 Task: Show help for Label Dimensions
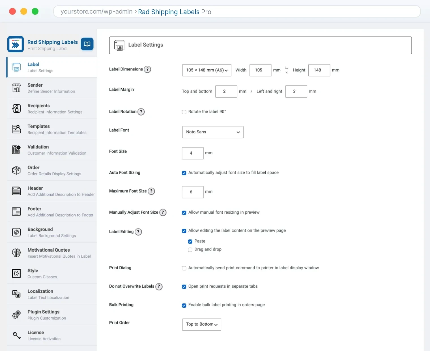tap(147, 69)
